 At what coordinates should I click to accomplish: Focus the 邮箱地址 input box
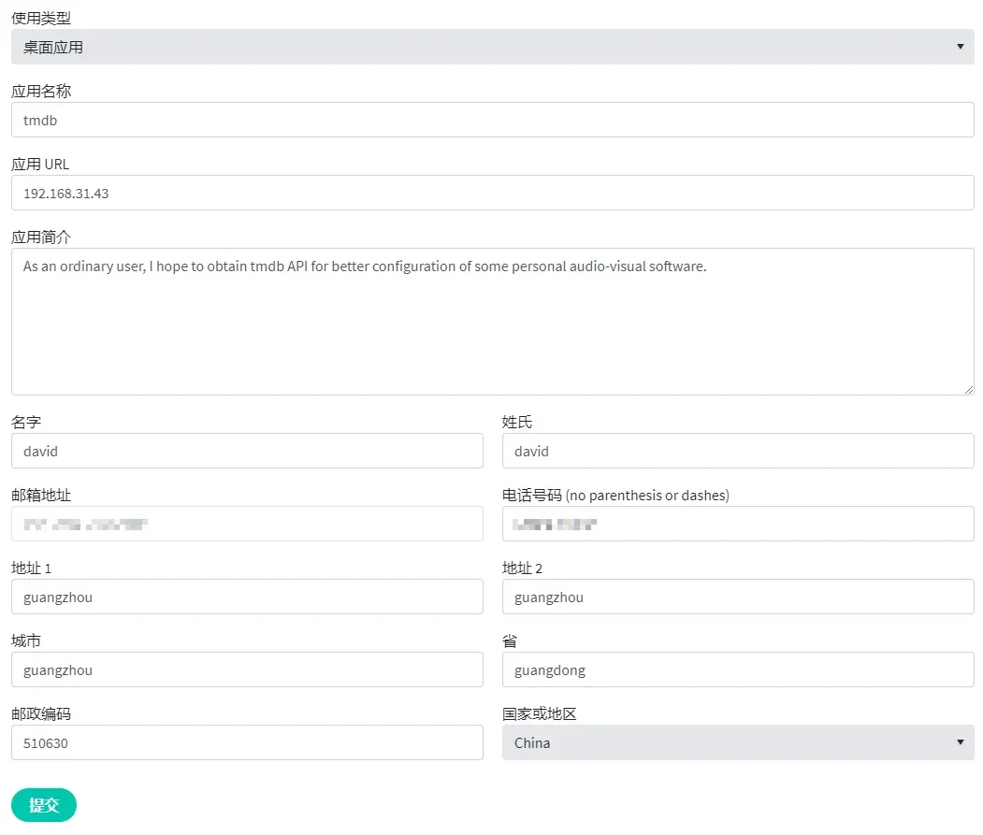click(247, 524)
